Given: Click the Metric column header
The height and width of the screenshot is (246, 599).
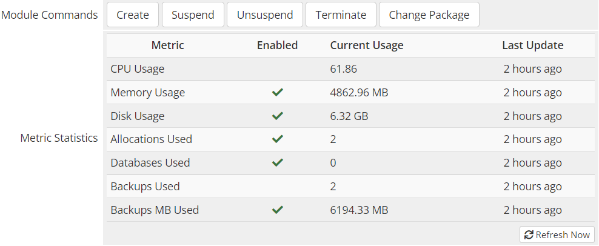Looking at the screenshot, I should pos(167,45).
